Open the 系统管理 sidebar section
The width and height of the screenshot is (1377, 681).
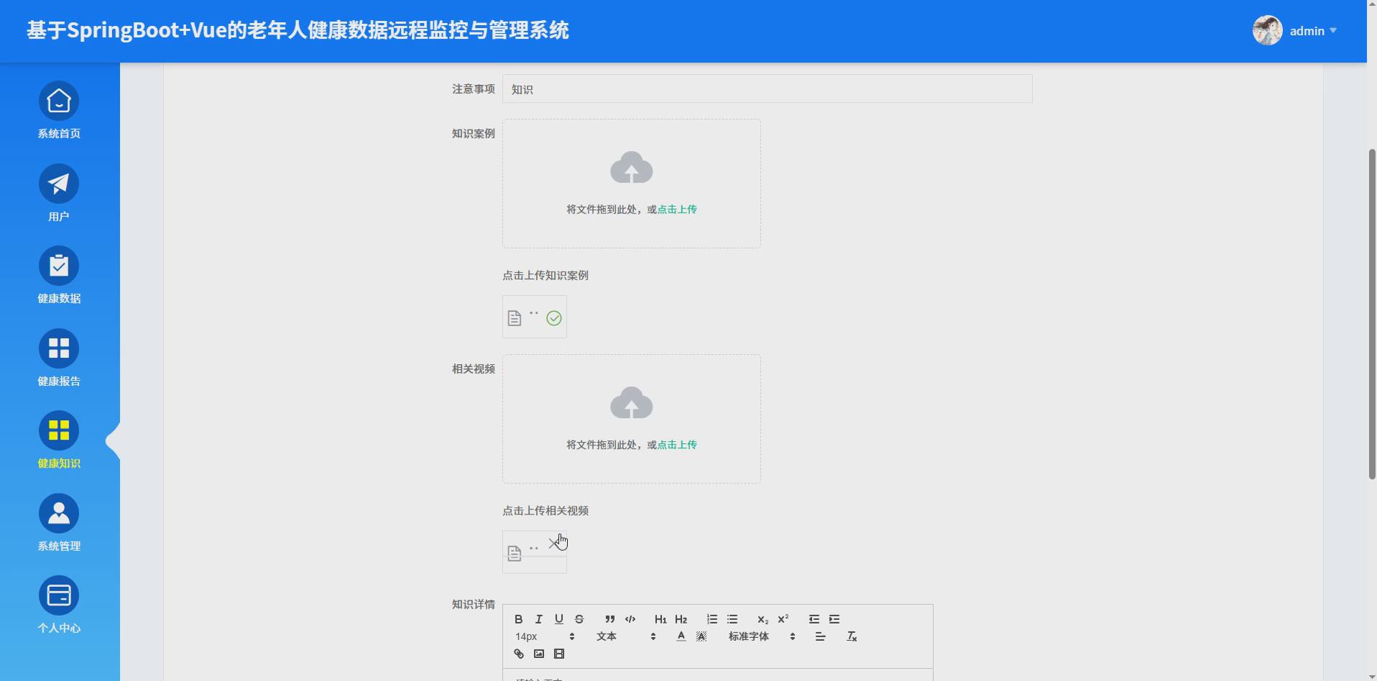(x=59, y=522)
